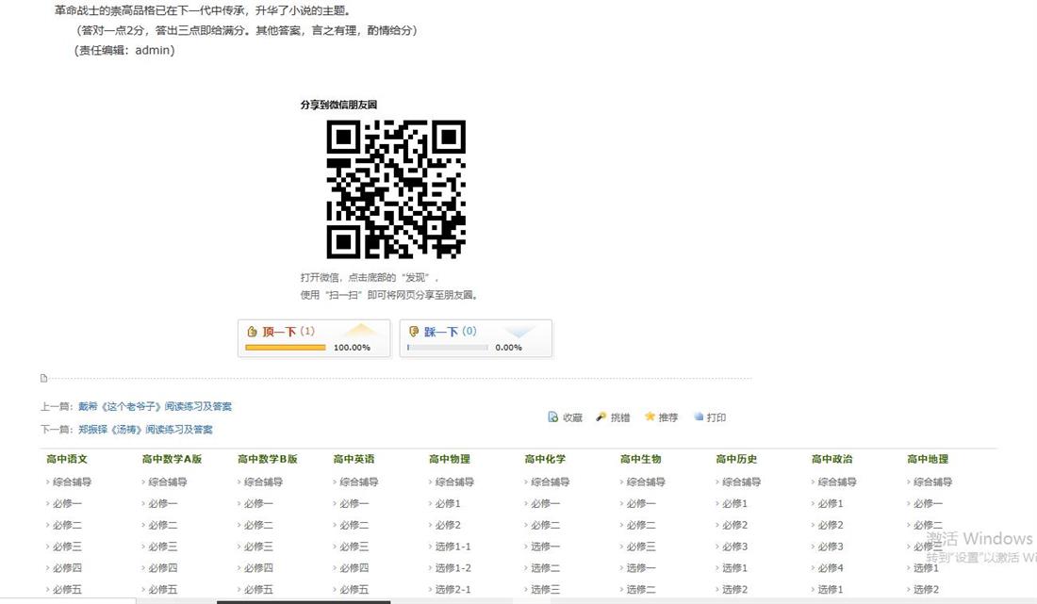Viewport: 1037px width, 604px height.
Task: Click the text 分享到微信朋友圈
Action: pos(338,105)
